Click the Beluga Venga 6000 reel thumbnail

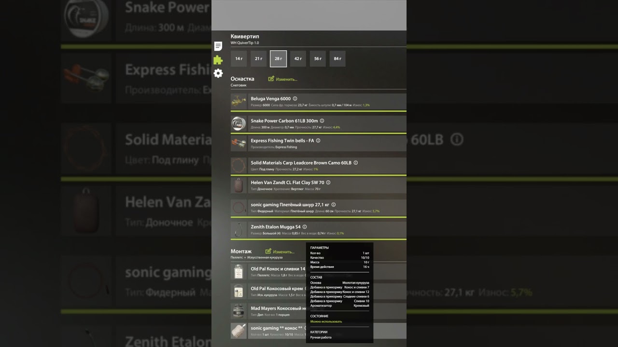(x=239, y=102)
